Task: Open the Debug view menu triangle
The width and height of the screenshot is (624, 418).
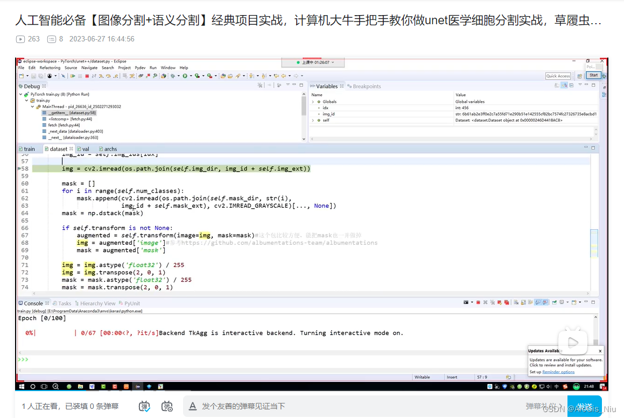Action: point(288,85)
